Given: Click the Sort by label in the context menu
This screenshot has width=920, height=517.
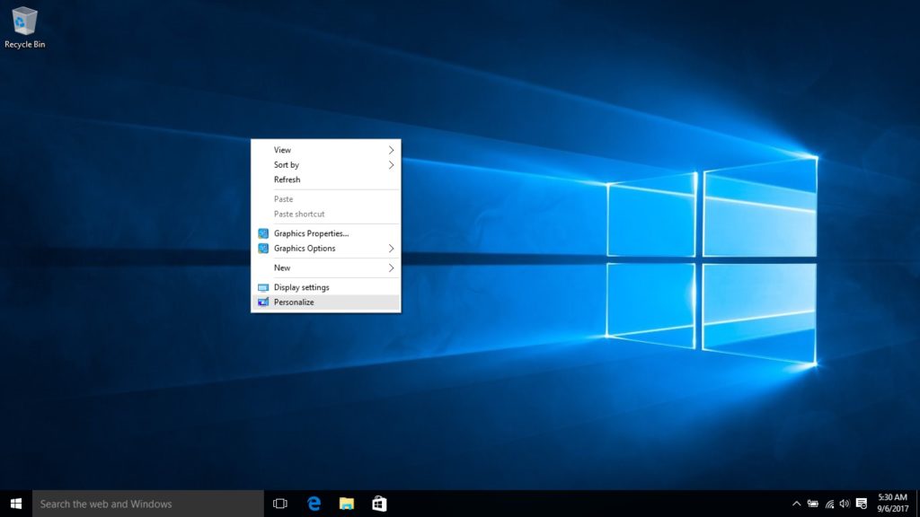Looking at the screenshot, I should point(287,165).
